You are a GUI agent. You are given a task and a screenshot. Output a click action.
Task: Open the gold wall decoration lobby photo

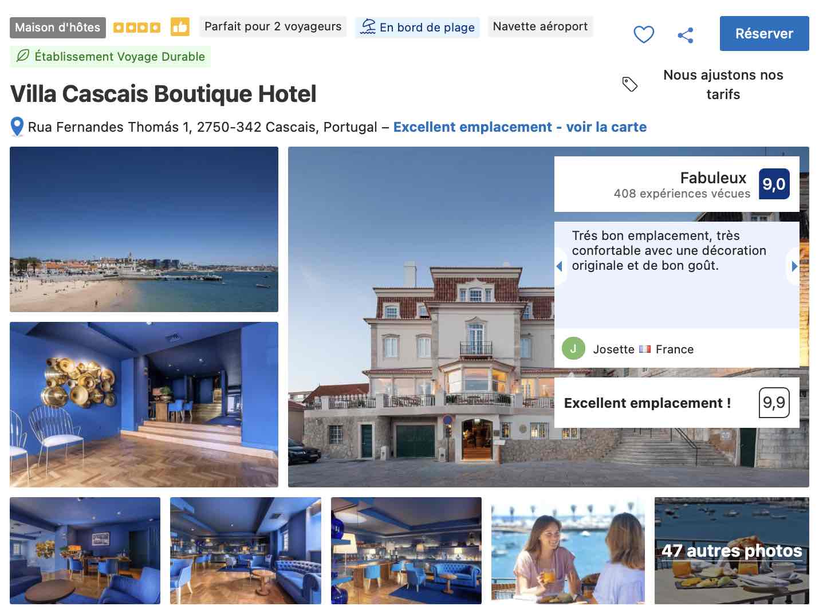coord(144,404)
